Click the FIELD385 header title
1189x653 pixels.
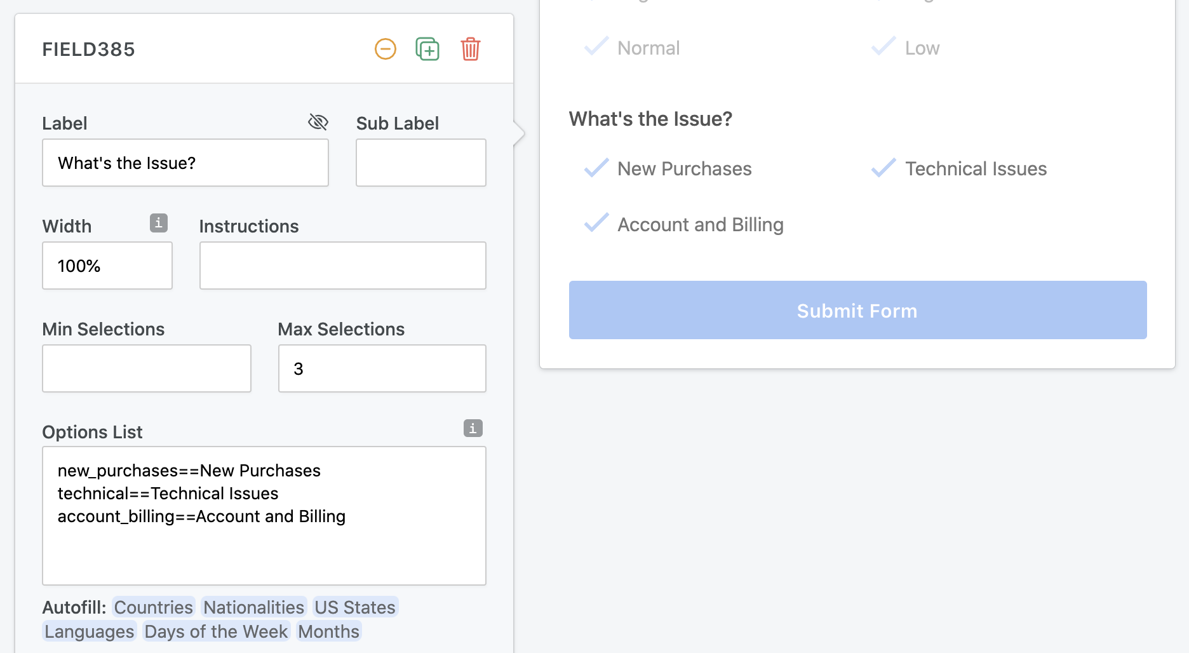pyautogui.click(x=89, y=50)
